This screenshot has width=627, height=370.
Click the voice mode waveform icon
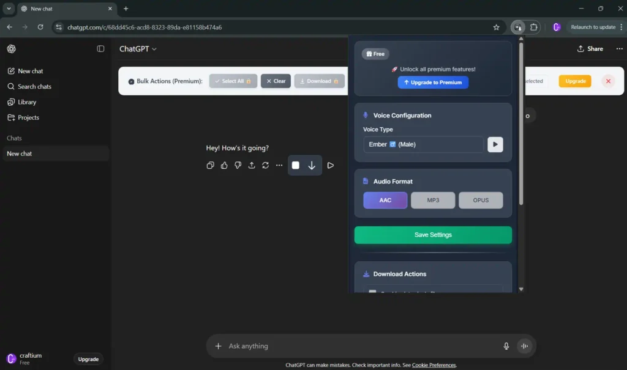coord(524,346)
